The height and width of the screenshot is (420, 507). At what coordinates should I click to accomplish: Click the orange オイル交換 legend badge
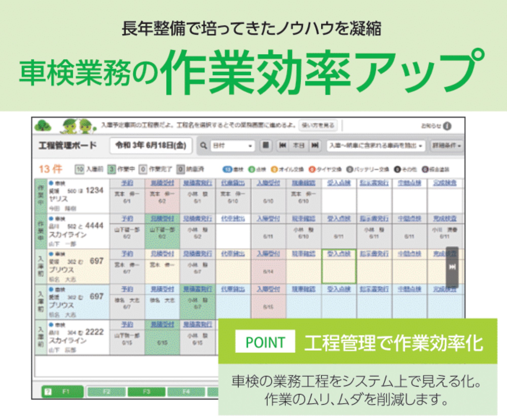[274, 169]
